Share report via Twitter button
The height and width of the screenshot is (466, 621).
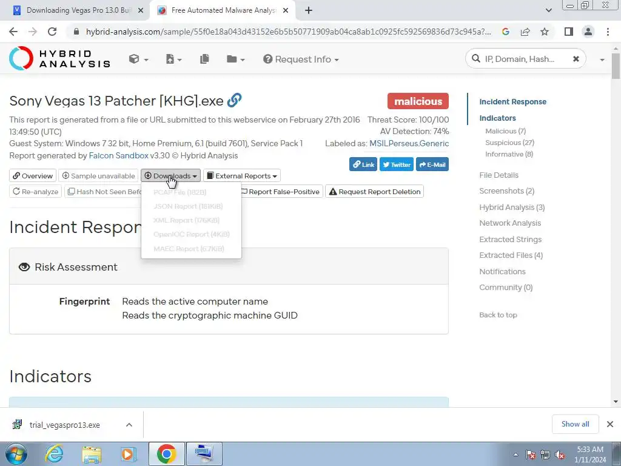pyautogui.click(x=397, y=164)
